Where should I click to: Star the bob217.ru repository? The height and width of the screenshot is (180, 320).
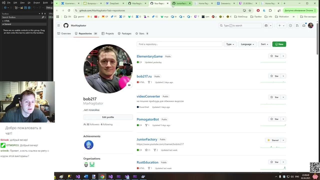pos(274,76)
